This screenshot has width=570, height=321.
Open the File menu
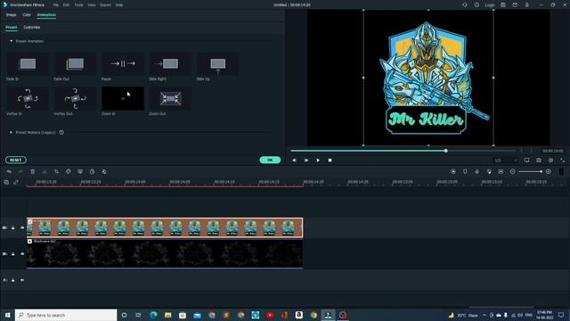point(55,5)
